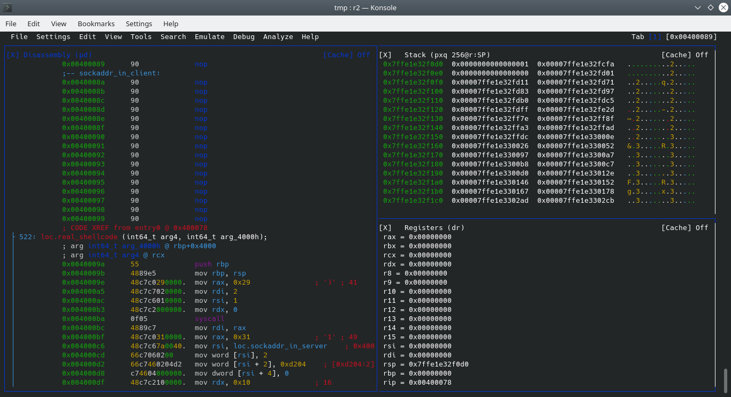Open the title bar chevron dropdown menu
731x397 pixels.
(x=697, y=7)
